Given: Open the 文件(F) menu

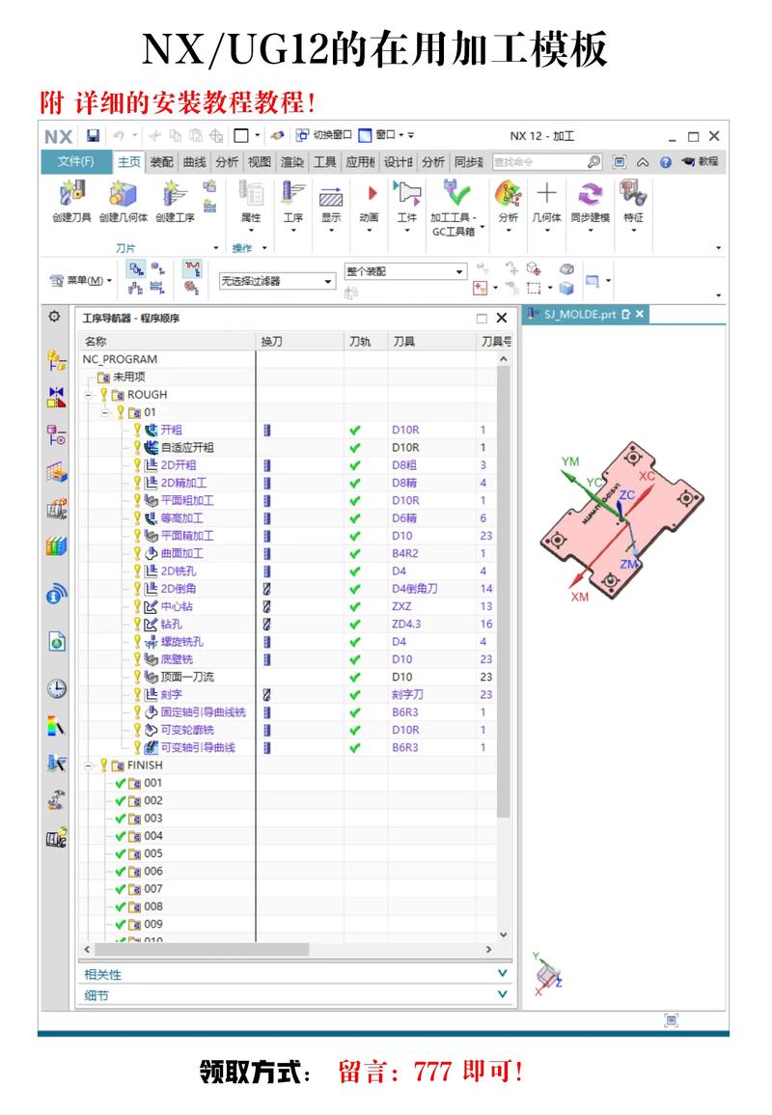Looking at the screenshot, I should coord(75,162).
